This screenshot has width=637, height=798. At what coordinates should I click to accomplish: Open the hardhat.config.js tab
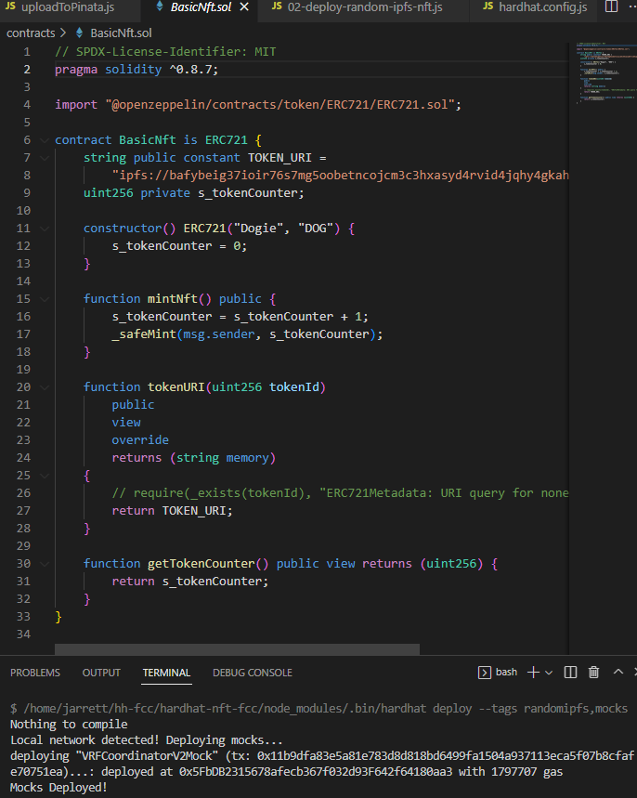coord(533,7)
